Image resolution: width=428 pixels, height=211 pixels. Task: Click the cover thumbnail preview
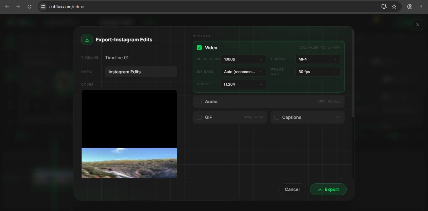tap(129, 134)
